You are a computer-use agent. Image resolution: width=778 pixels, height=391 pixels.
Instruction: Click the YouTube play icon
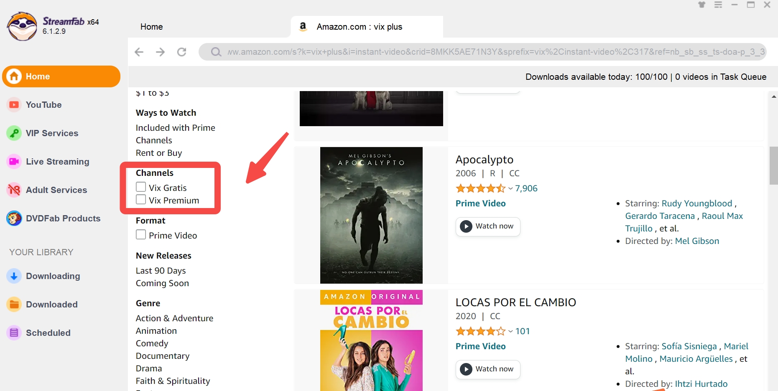[14, 104]
